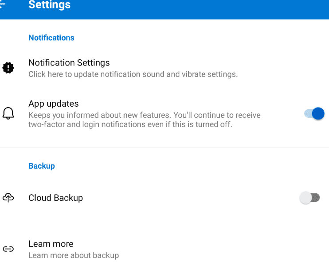Click the gray track of Cloud Backup switch

click(316, 198)
